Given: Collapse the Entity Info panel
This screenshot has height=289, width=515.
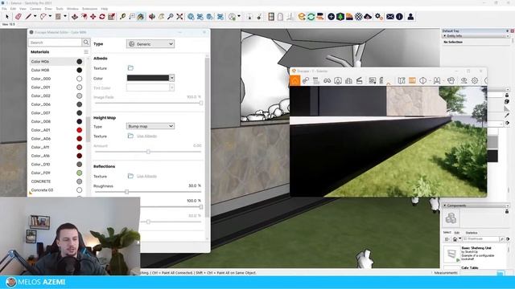Looking at the screenshot, I should click(445, 35).
